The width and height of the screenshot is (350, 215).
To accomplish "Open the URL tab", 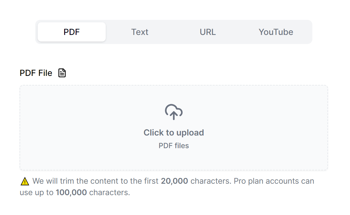I will [x=208, y=32].
